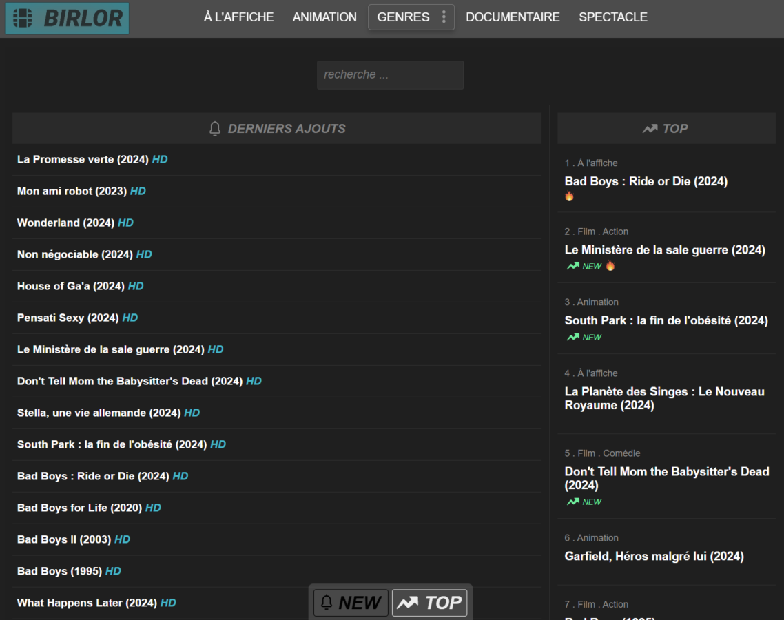The image size is (784, 620).
Task: Expand the GENRES dropdown
Action: tap(411, 17)
